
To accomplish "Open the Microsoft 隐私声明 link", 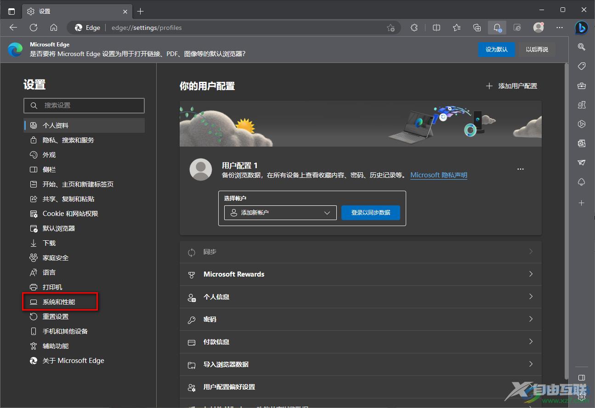I will tap(439, 175).
